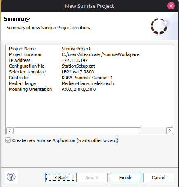
Task: Select the SunriseProject project name value
Action: coord(76,49)
